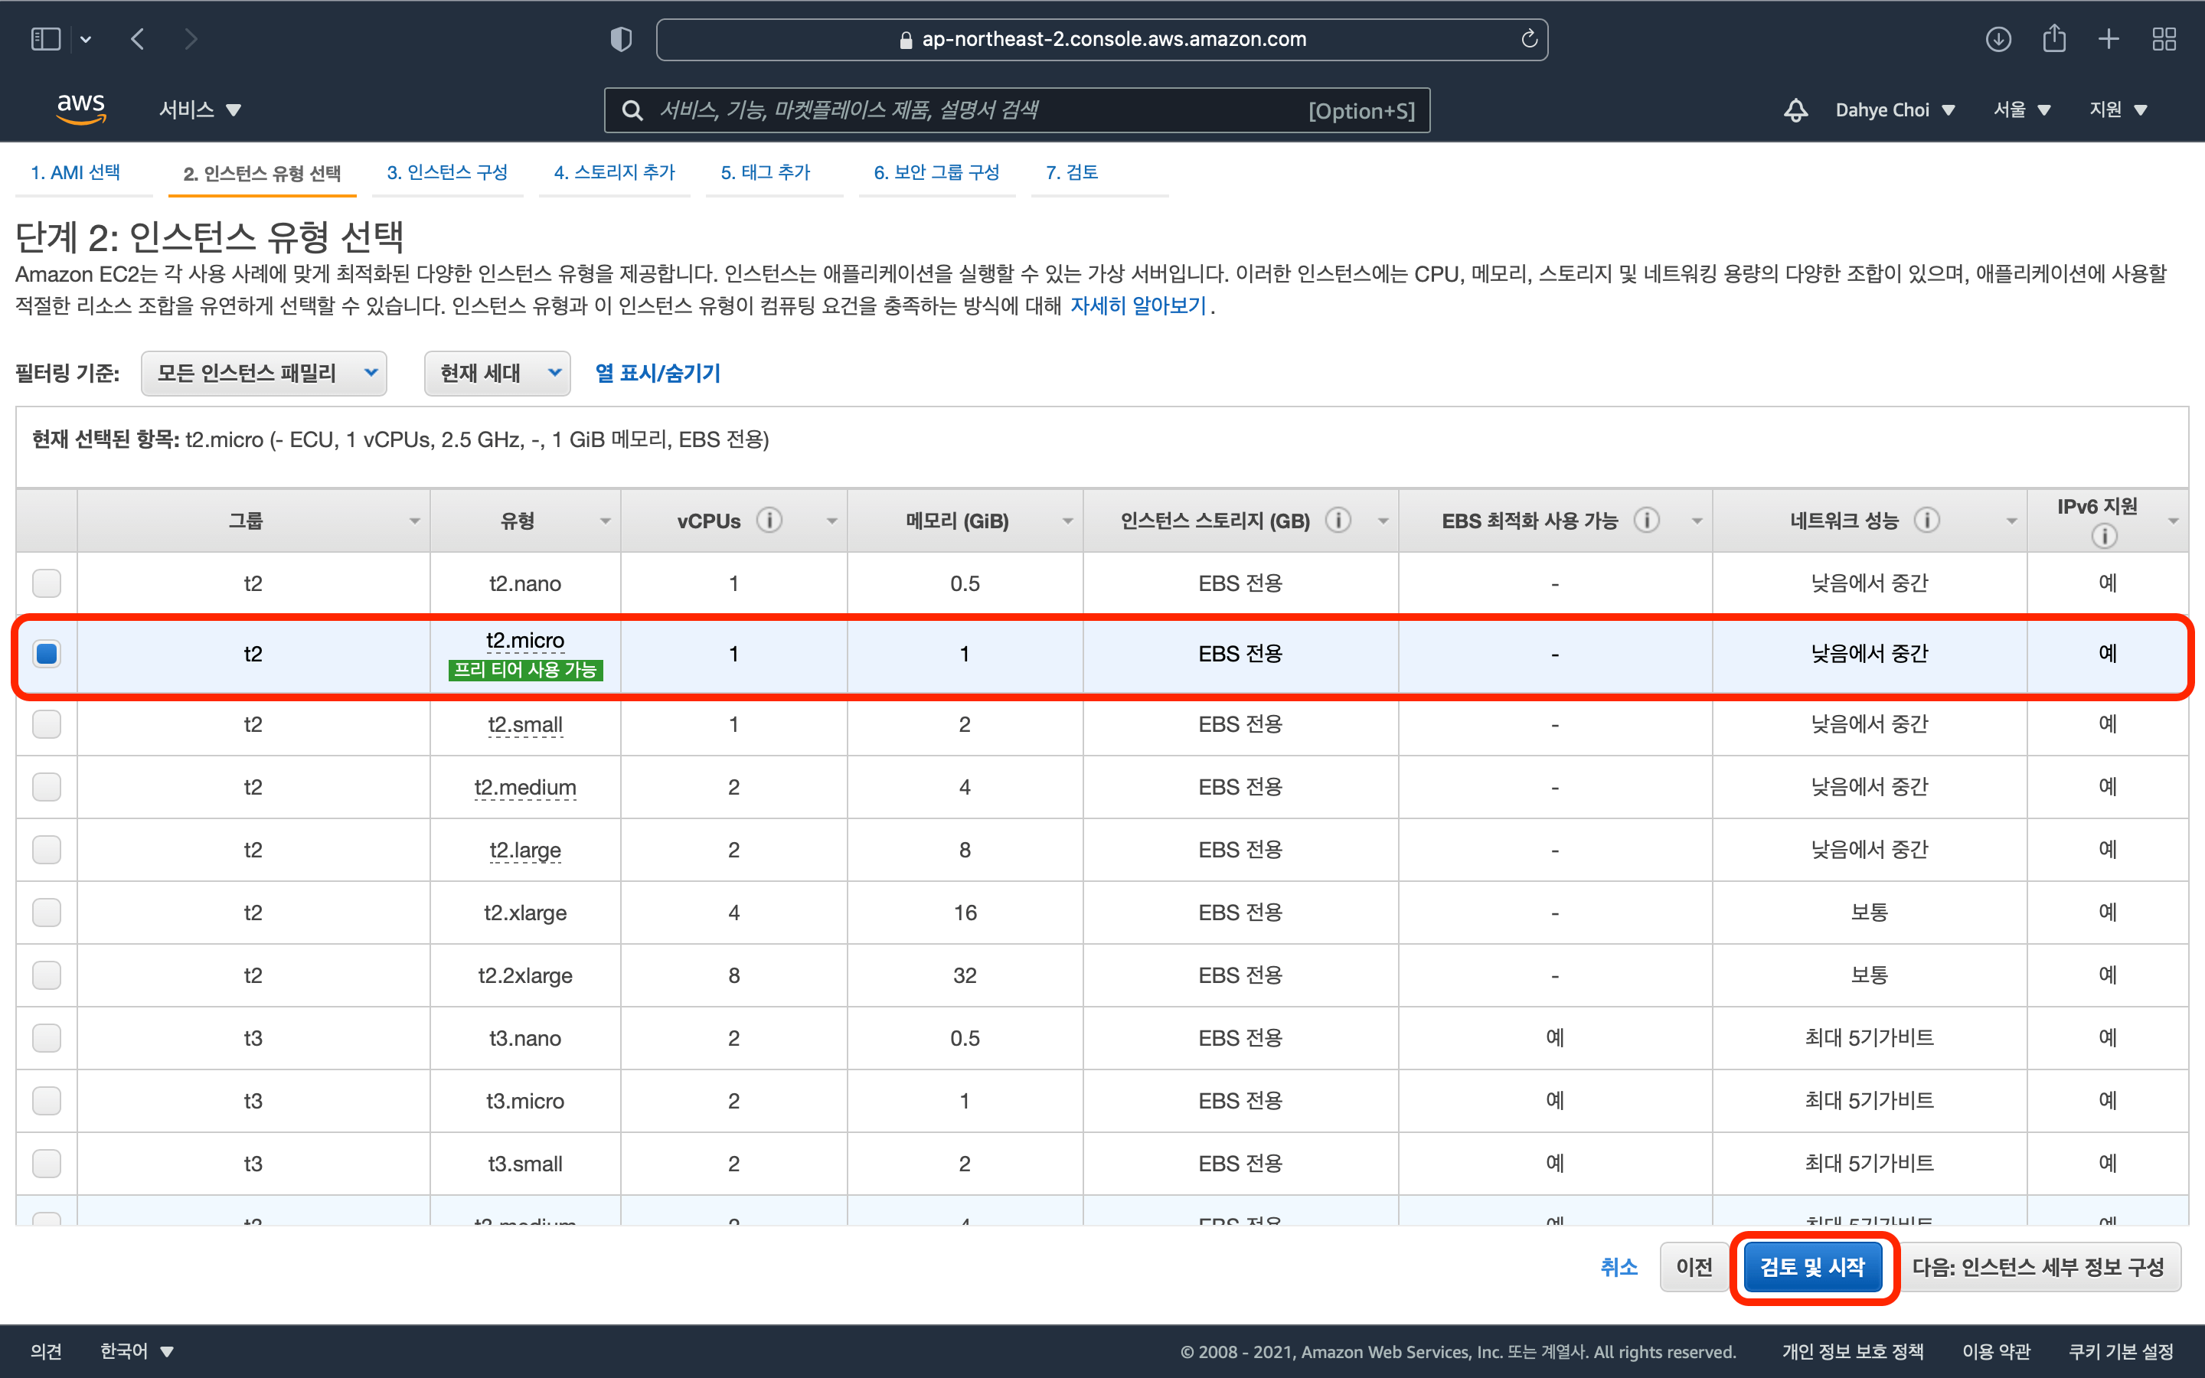
Task: Open the 자세히 알아보기 link
Action: (1138, 305)
